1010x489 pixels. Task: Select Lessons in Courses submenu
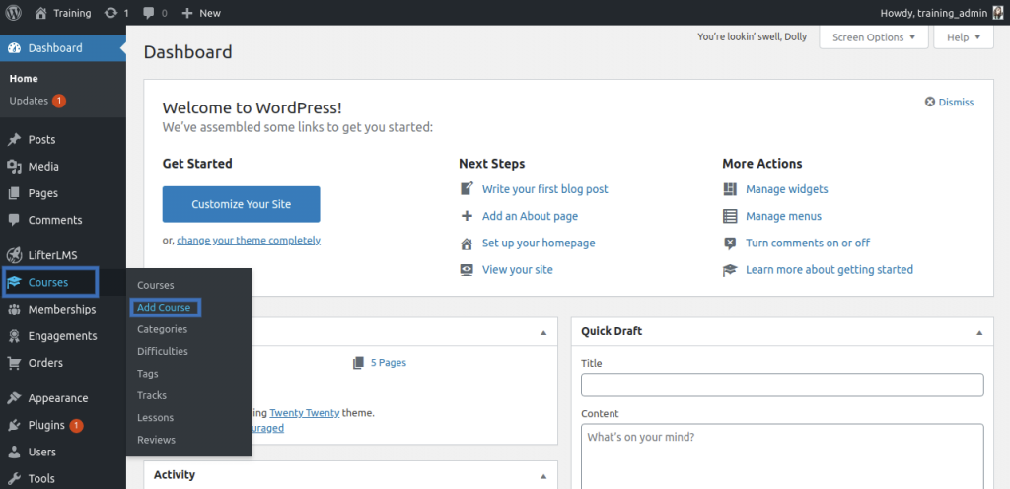pyautogui.click(x=155, y=418)
